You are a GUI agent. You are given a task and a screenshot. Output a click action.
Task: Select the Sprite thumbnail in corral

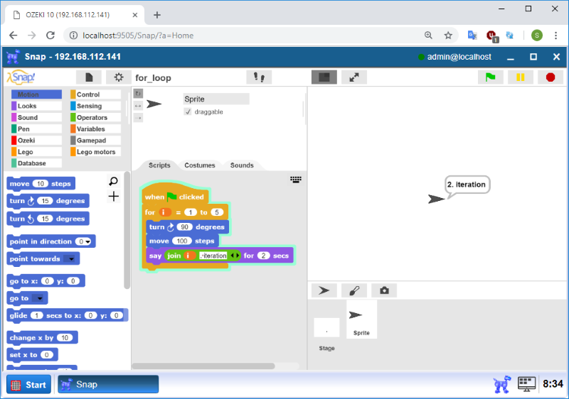click(361, 319)
